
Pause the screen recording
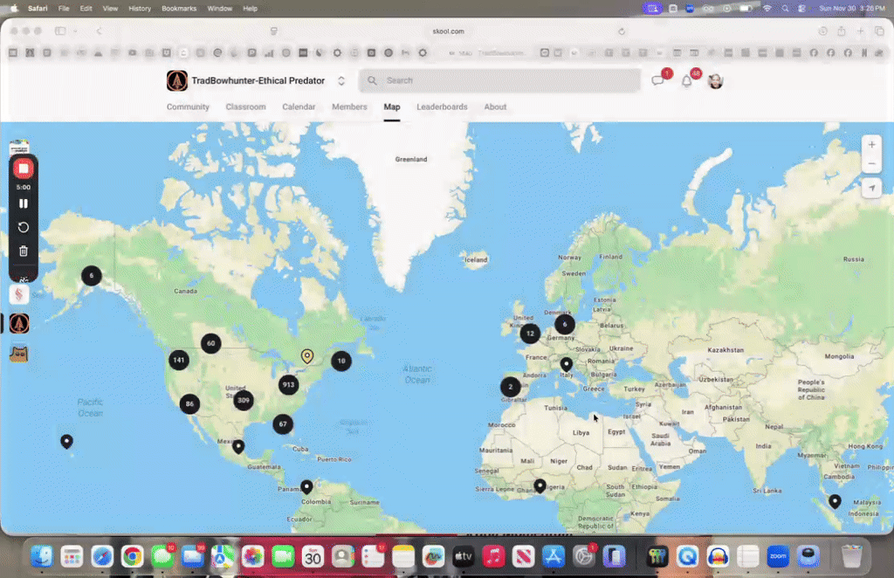tap(23, 203)
